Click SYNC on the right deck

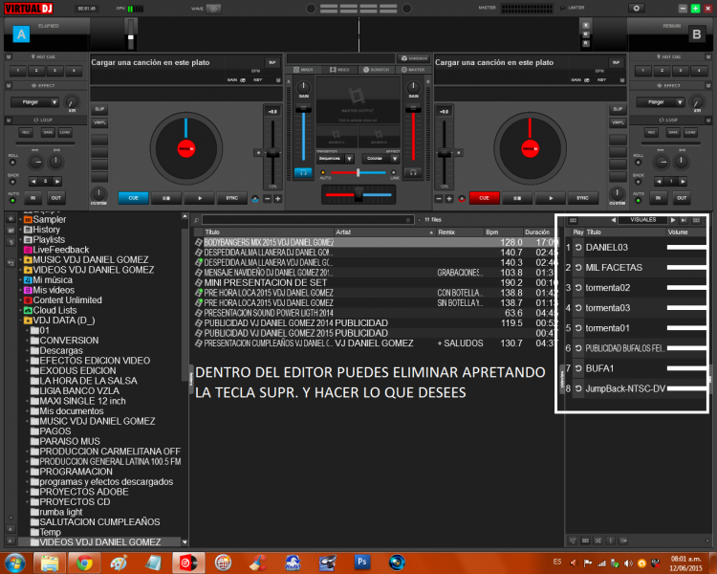(582, 198)
